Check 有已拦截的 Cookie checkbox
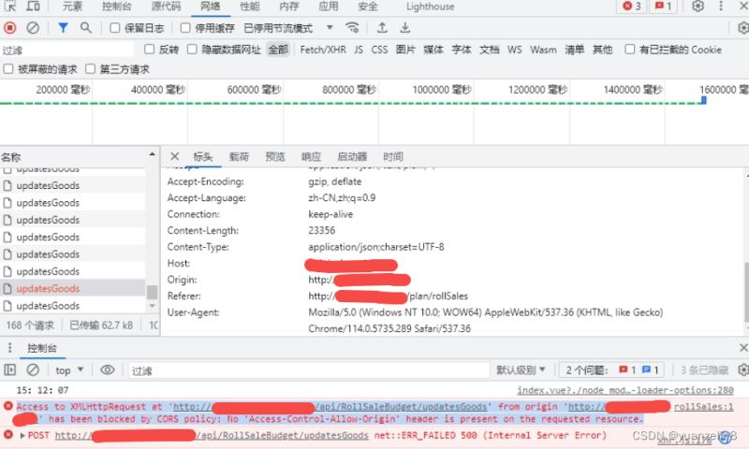749x449 pixels. pyautogui.click(x=629, y=50)
